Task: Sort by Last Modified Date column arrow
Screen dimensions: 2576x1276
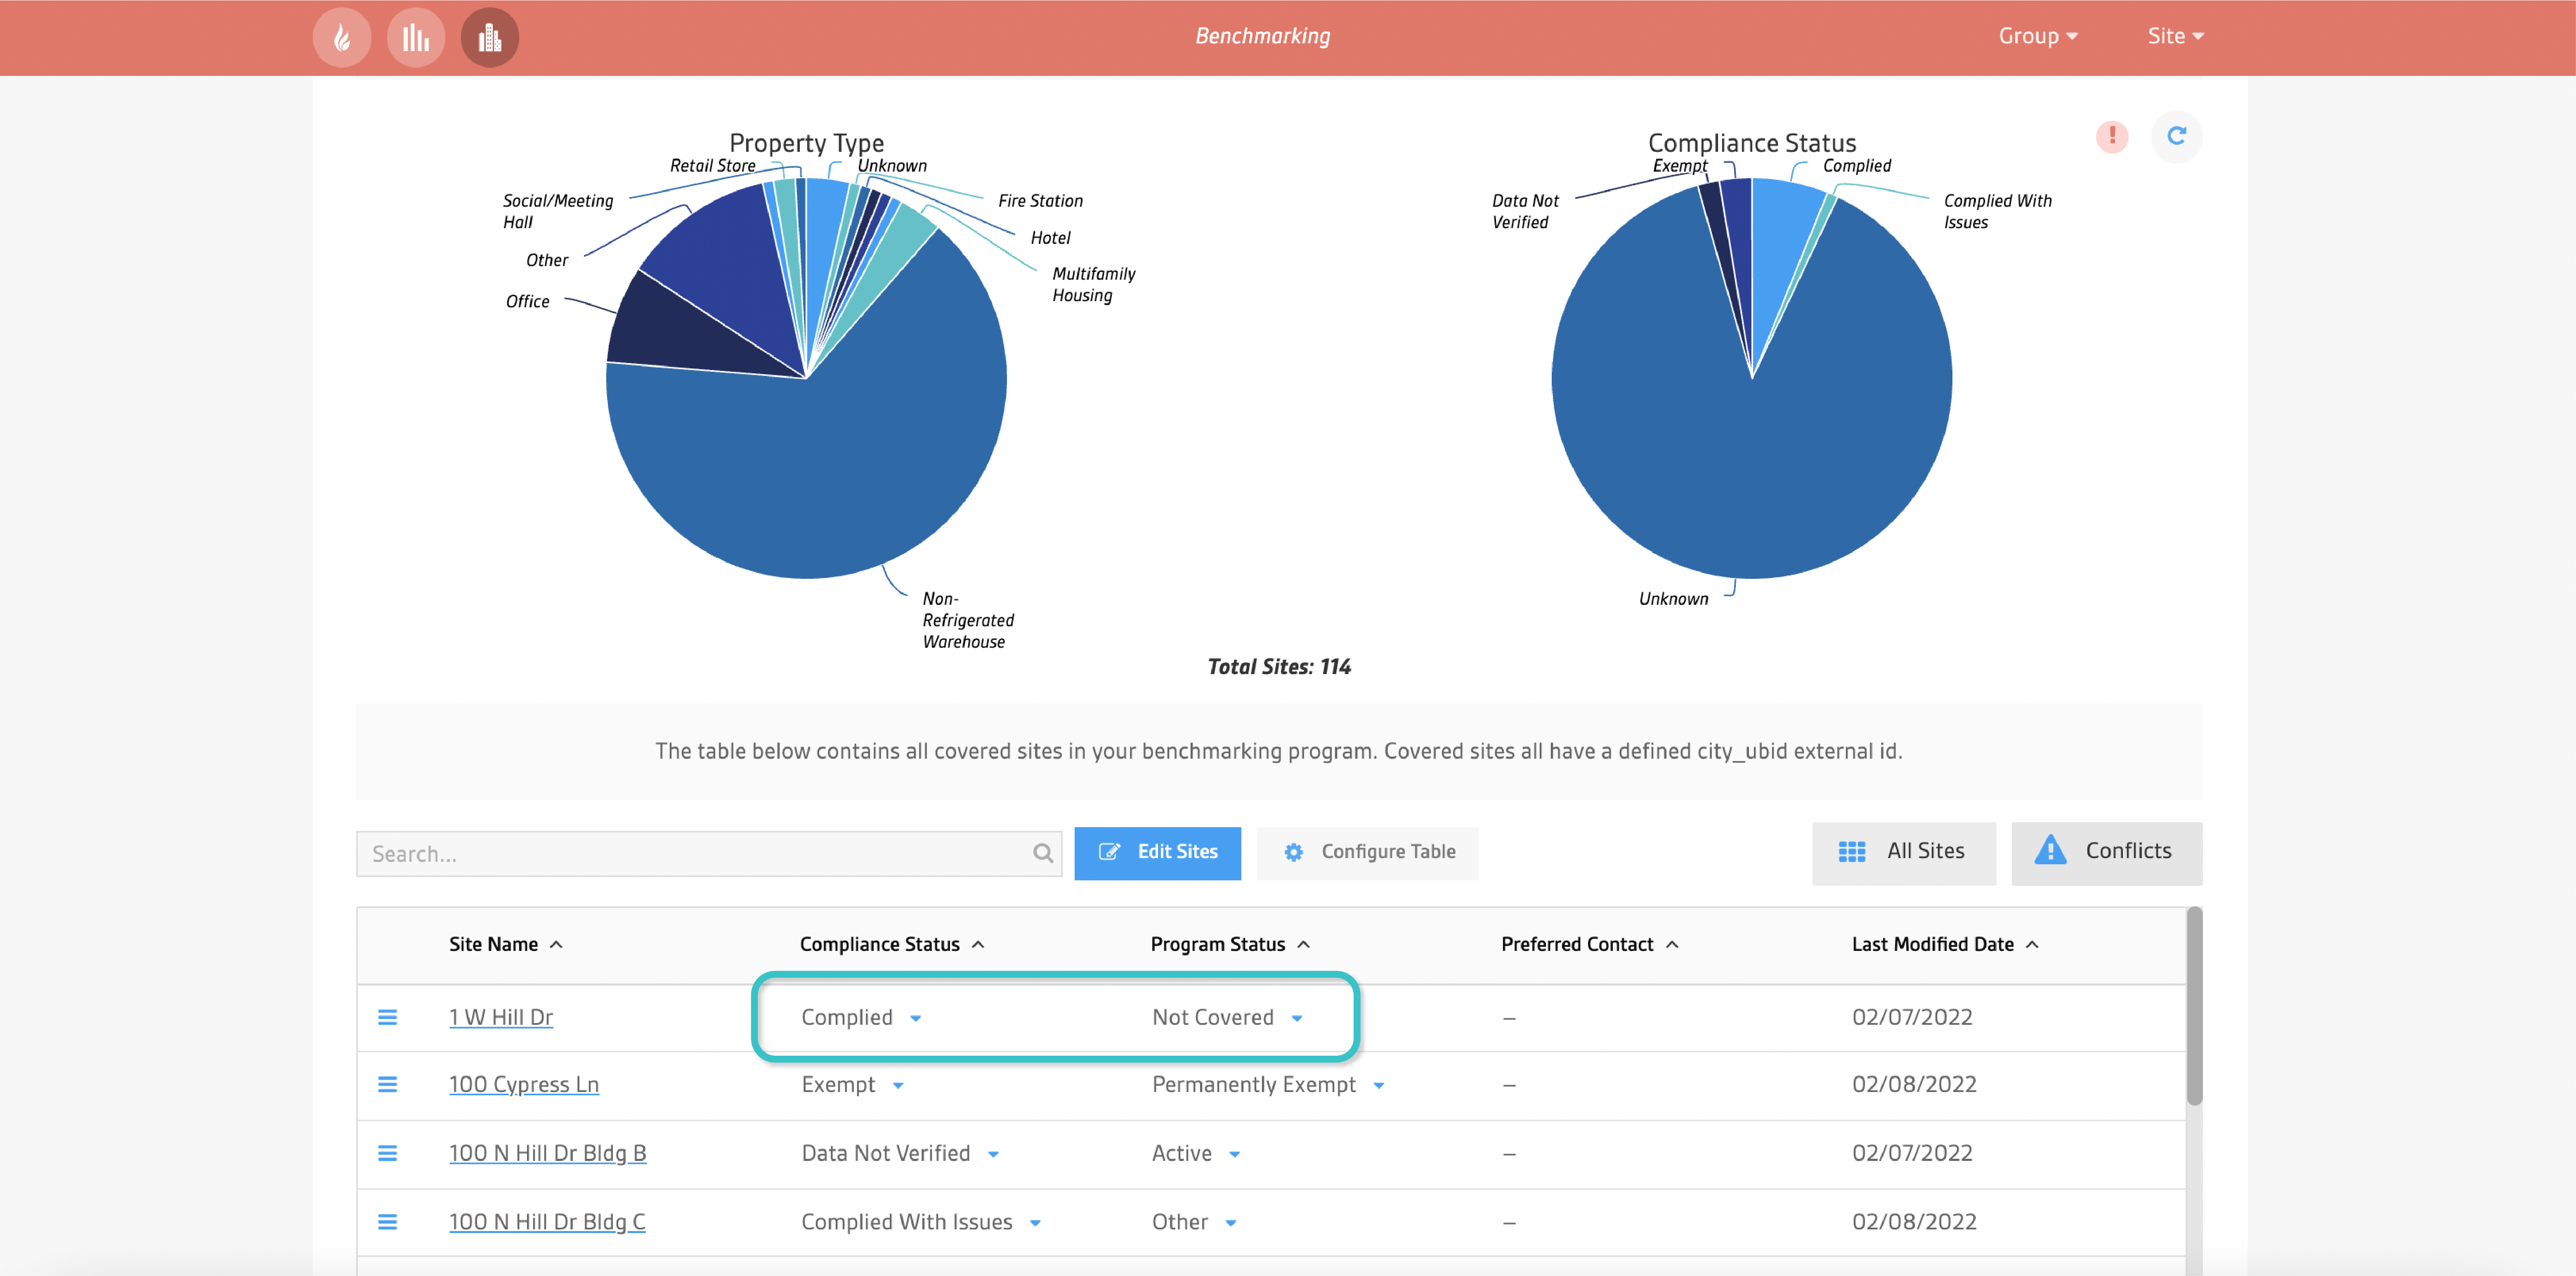Action: pos(2032,945)
